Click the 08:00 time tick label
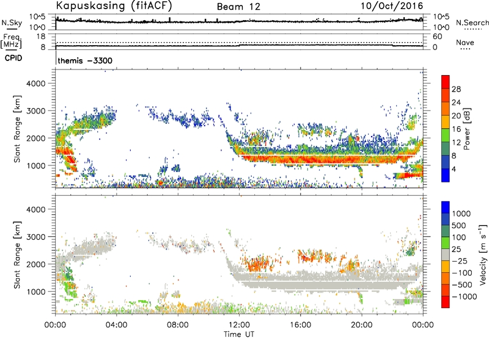The image size is (489, 338). (x=178, y=325)
